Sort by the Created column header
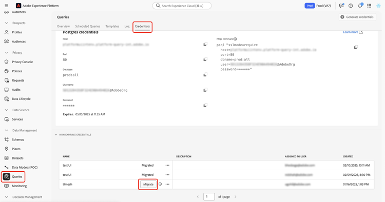This screenshot has width=385, height=202. coord(348,156)
